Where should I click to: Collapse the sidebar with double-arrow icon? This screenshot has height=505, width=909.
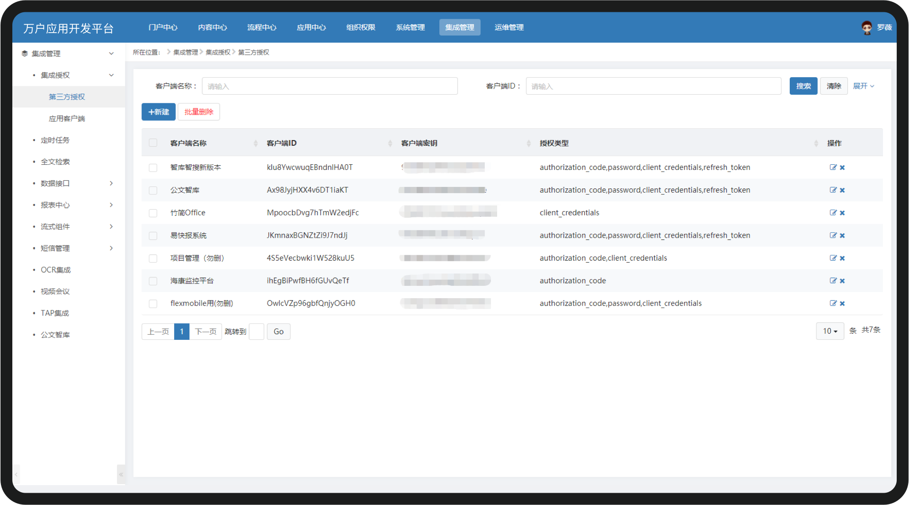(121, 474)
